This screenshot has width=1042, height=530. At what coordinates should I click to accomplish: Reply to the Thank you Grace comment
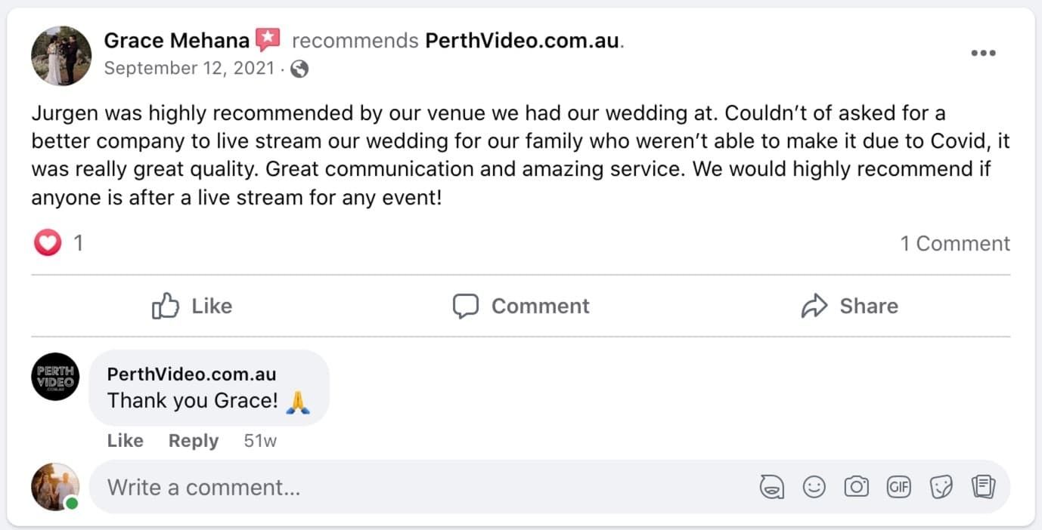tap(194, 441)
